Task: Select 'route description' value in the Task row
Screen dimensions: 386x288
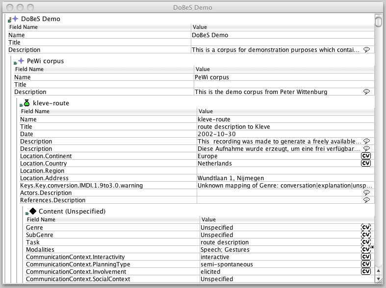Action: [225, 242]
